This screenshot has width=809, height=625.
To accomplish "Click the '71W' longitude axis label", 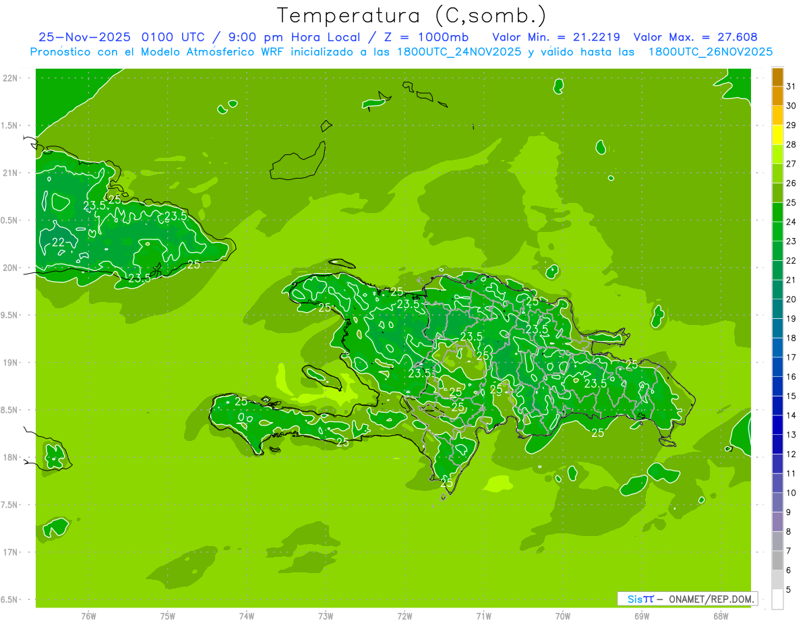I will point(483,616).
